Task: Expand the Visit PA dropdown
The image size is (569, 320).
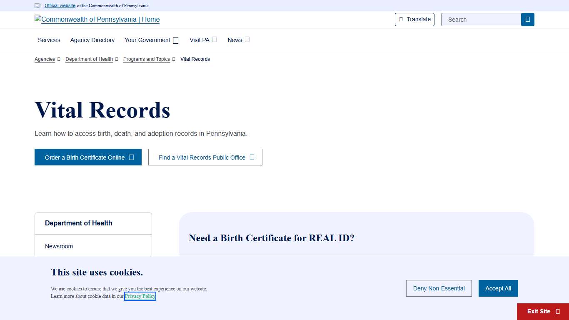Action: coord(203,40)
